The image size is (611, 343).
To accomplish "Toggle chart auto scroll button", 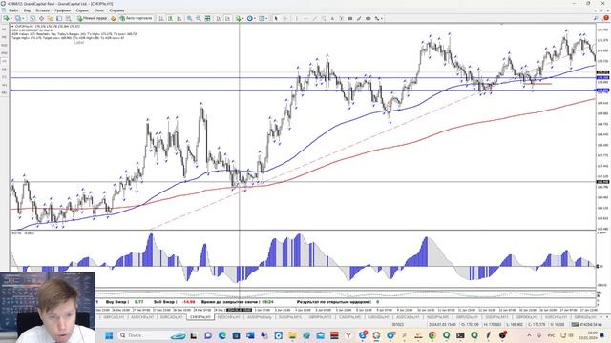I will click(219, 18).
